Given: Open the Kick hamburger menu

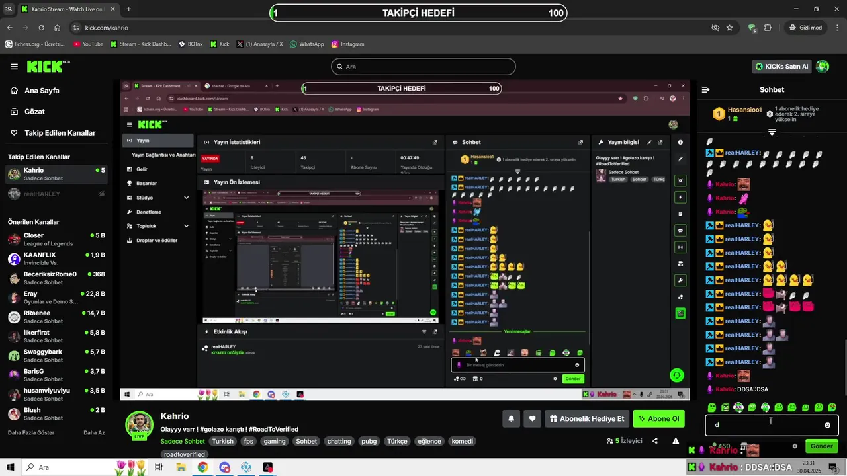Looking at the screenshot, I should click(x=14, y=67).
